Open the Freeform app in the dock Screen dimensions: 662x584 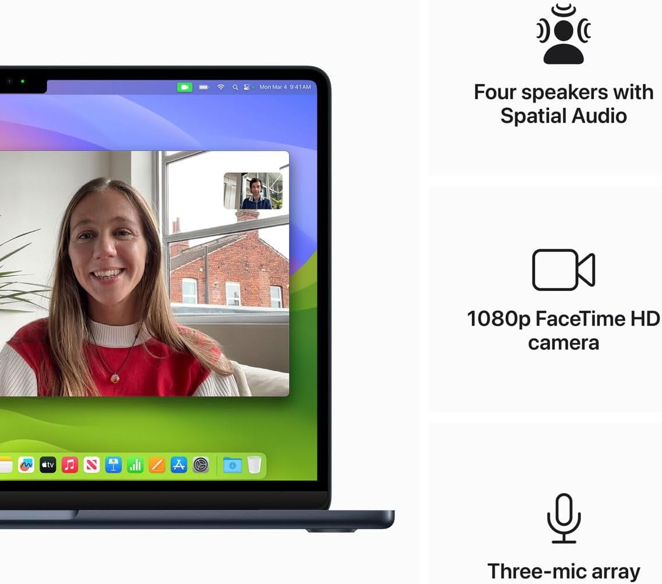26,465
